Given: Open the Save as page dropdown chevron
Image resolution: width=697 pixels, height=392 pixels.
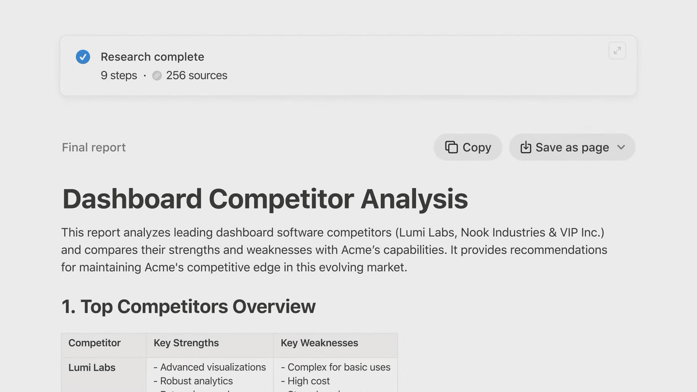Looking at the screenshot, I should coord(621,148).
